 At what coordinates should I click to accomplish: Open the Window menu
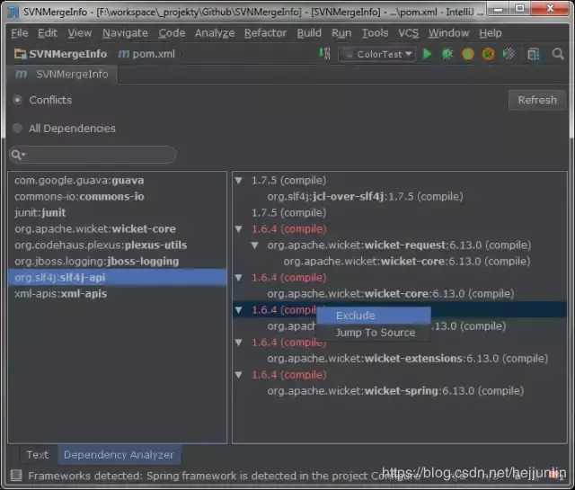[448, 33]
